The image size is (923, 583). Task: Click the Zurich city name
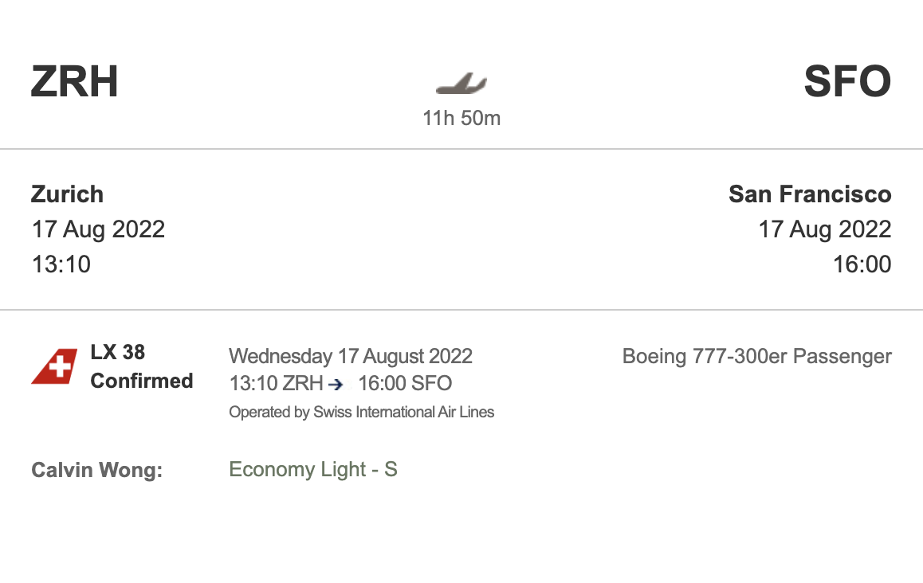68,194
